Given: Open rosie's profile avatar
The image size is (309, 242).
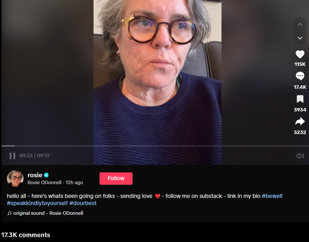Looking at the screenshot, I should (x=15, y=178).
